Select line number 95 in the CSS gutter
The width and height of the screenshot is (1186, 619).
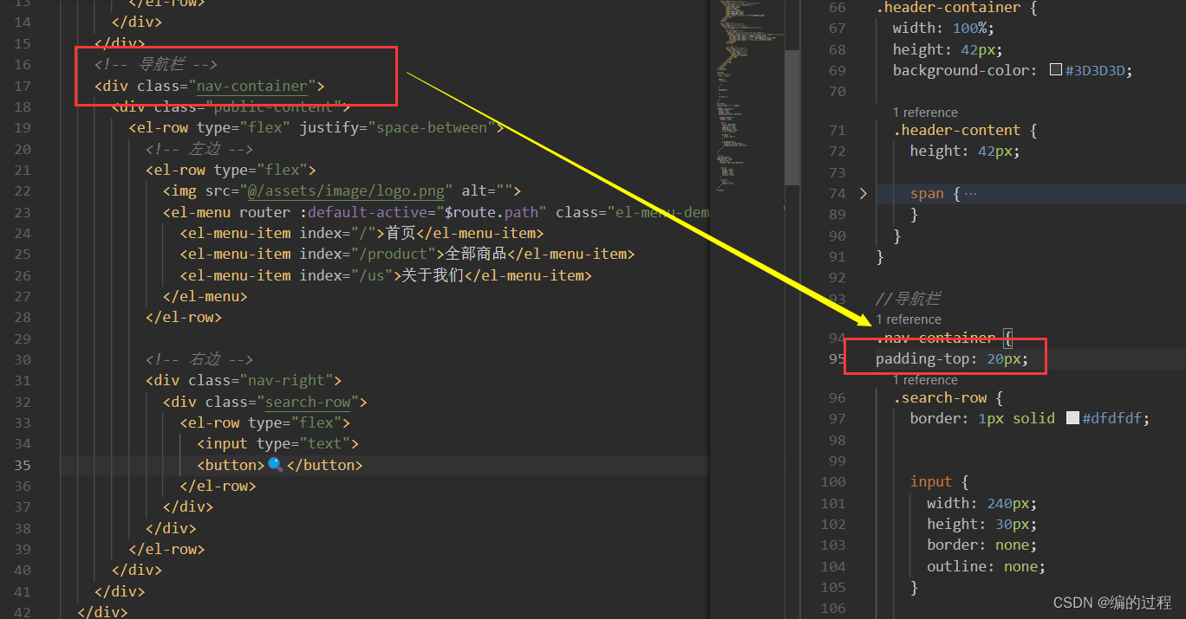[837, 358]
